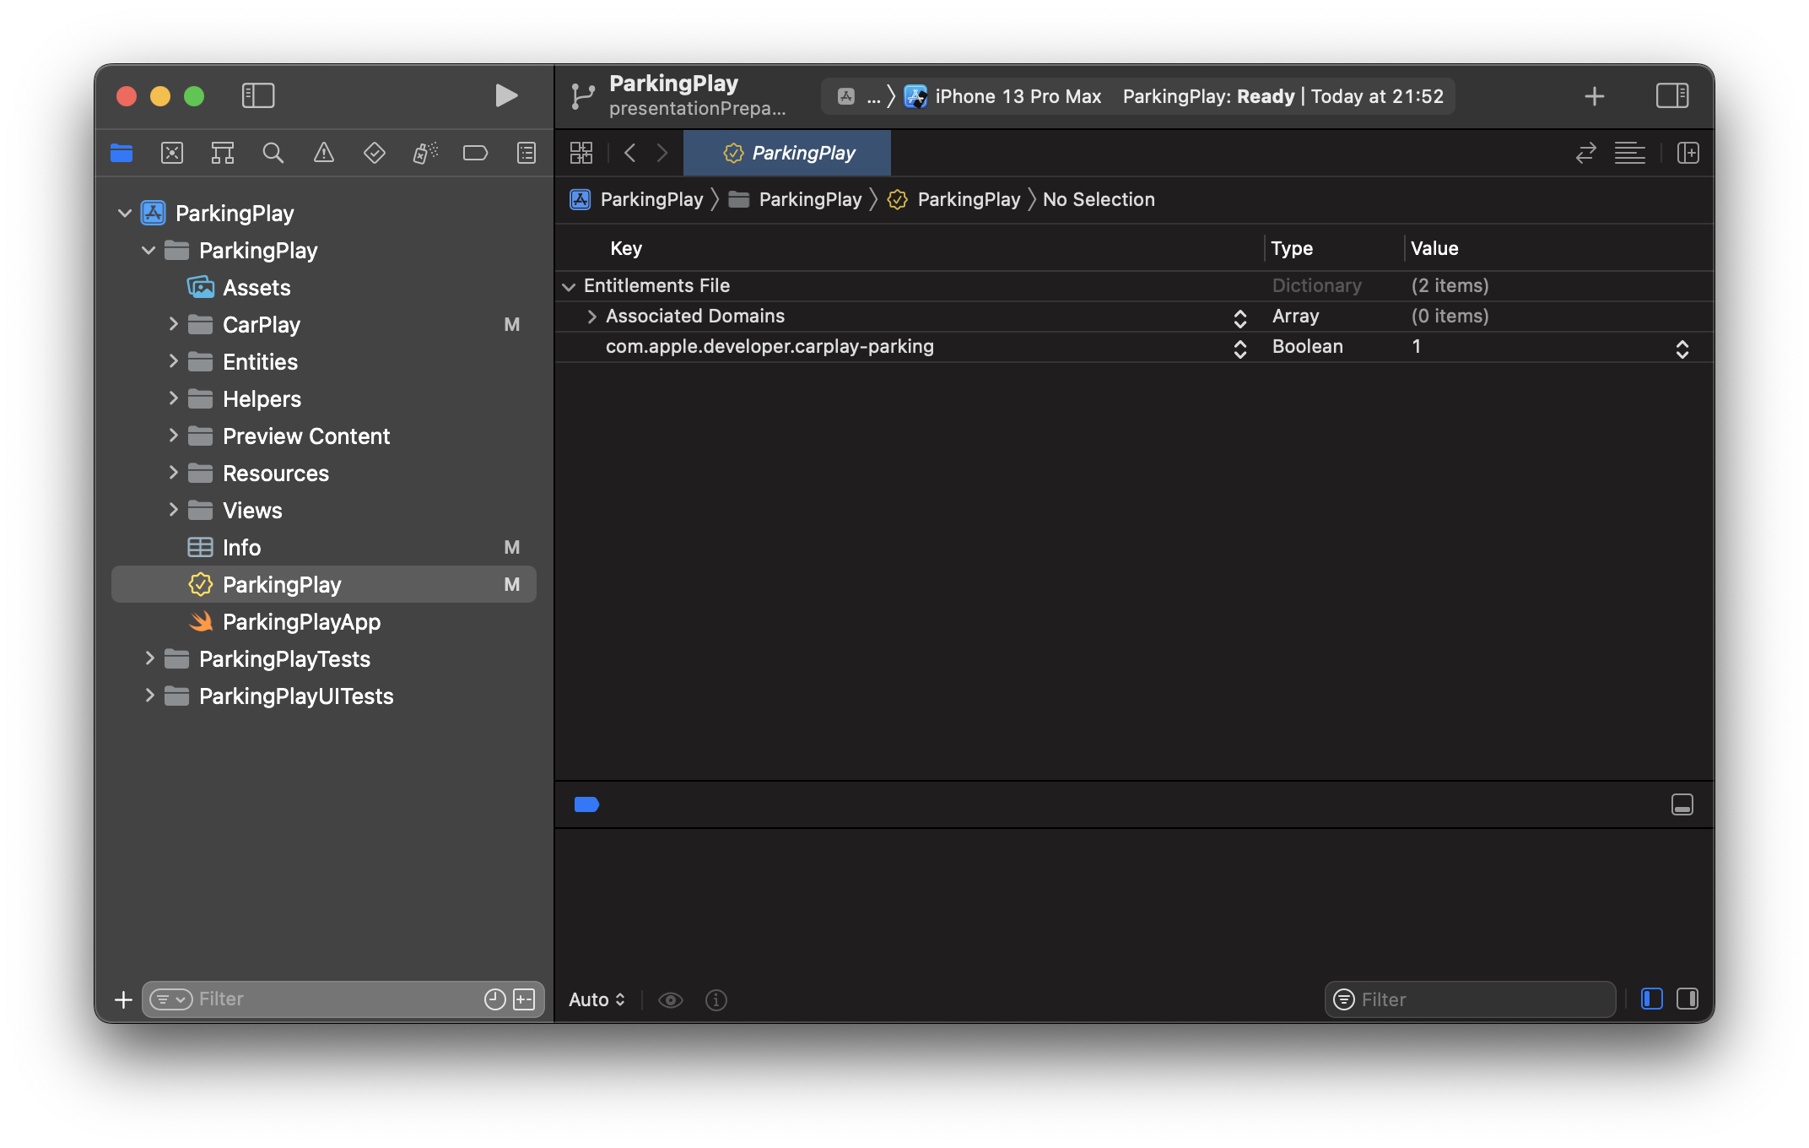Show the Project navigator folder icon
The image size is (1809, 1148).
click(121, 153)
